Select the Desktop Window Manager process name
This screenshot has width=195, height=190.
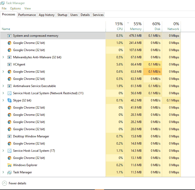coord(31,136)
